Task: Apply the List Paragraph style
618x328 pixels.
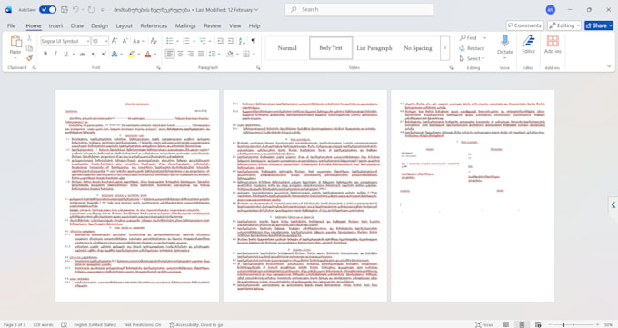Action: (374, 48)
